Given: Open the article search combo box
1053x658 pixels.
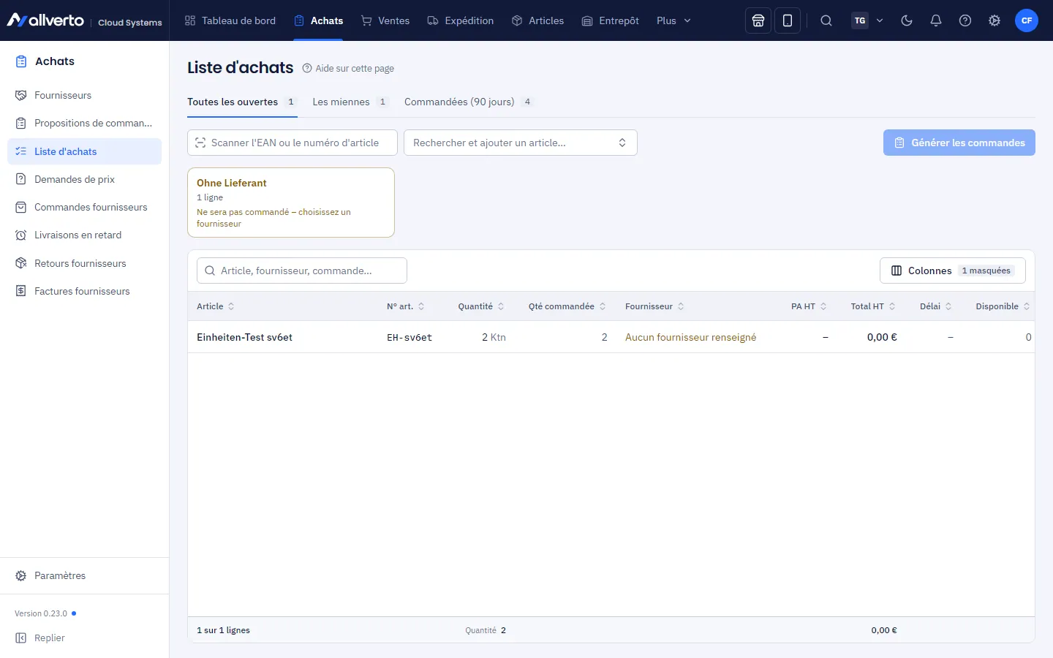Looking at the screenshot, I should 521,143.
